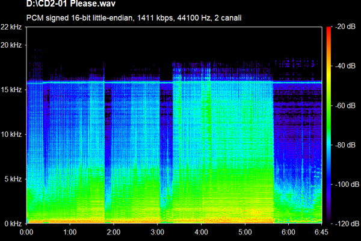This screenshot has width=361, height=241.
Task: Click the '-20 dB' color scale label
Action: [345, 27]
